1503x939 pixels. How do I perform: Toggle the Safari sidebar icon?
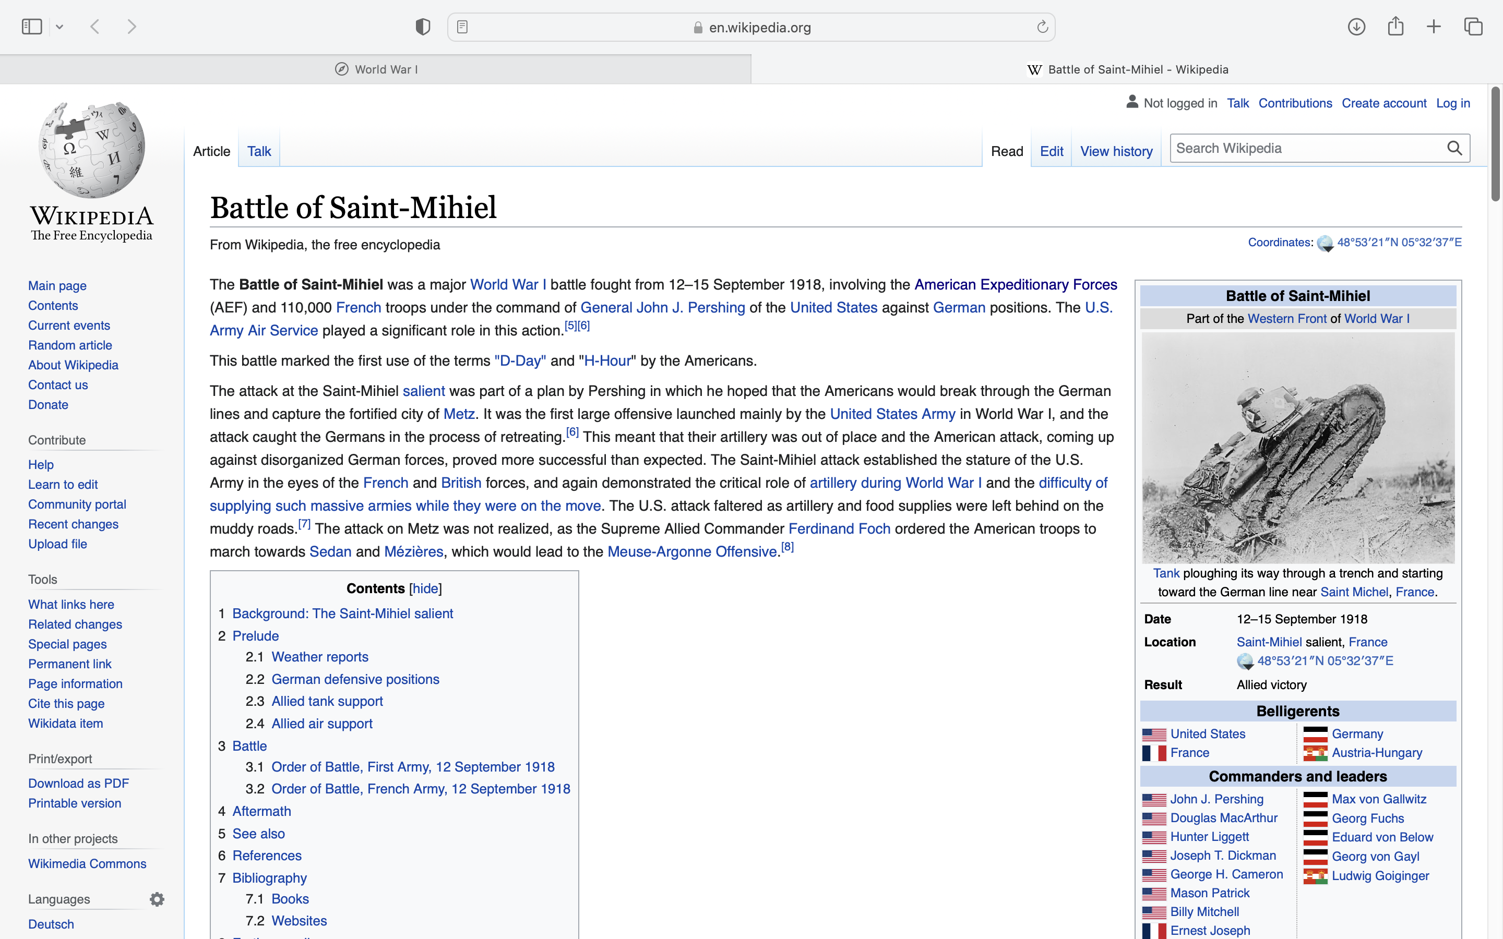(32, 27)
